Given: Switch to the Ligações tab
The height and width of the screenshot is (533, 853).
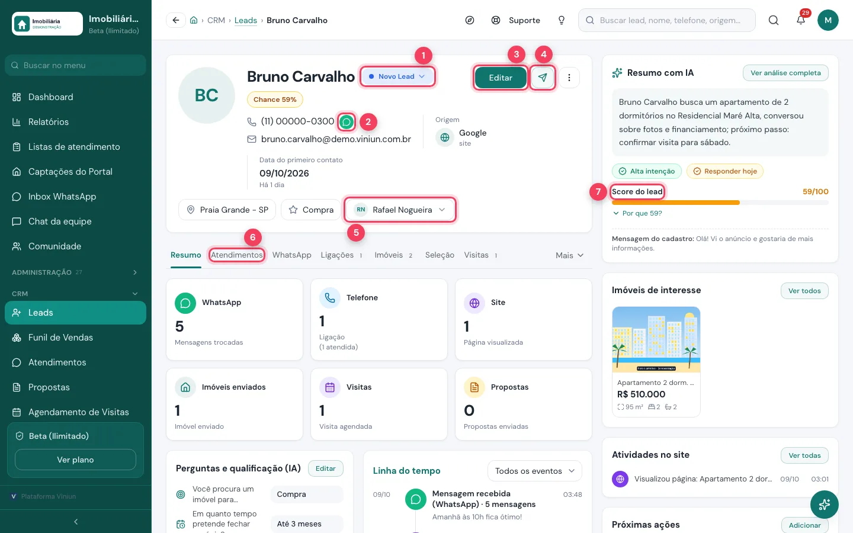Looking at the screenshot, I should pos(342,255).
